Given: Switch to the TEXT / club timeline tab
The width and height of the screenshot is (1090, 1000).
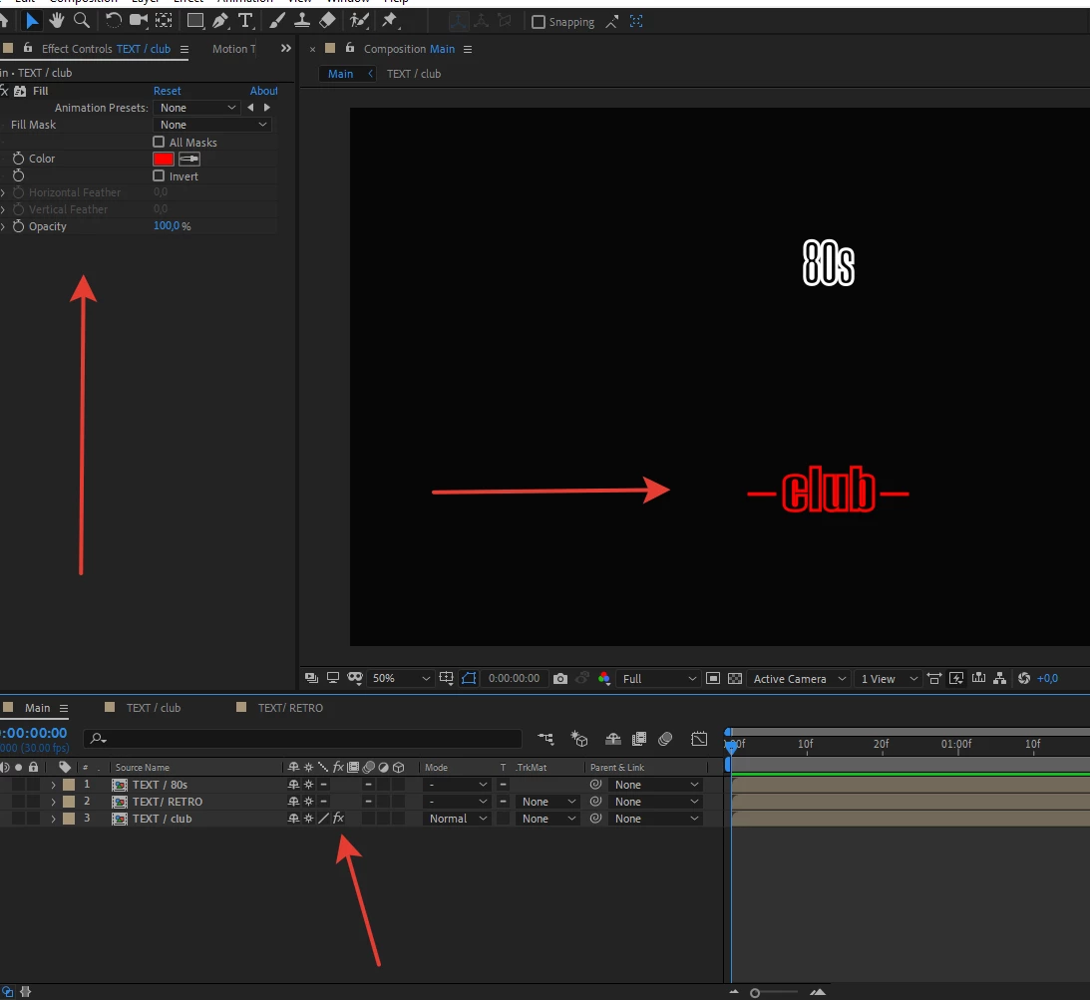Looking at the screenshot, I should pos(154,708).
